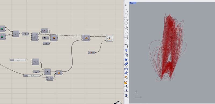Expand more toolbar tools chevron

127,100
